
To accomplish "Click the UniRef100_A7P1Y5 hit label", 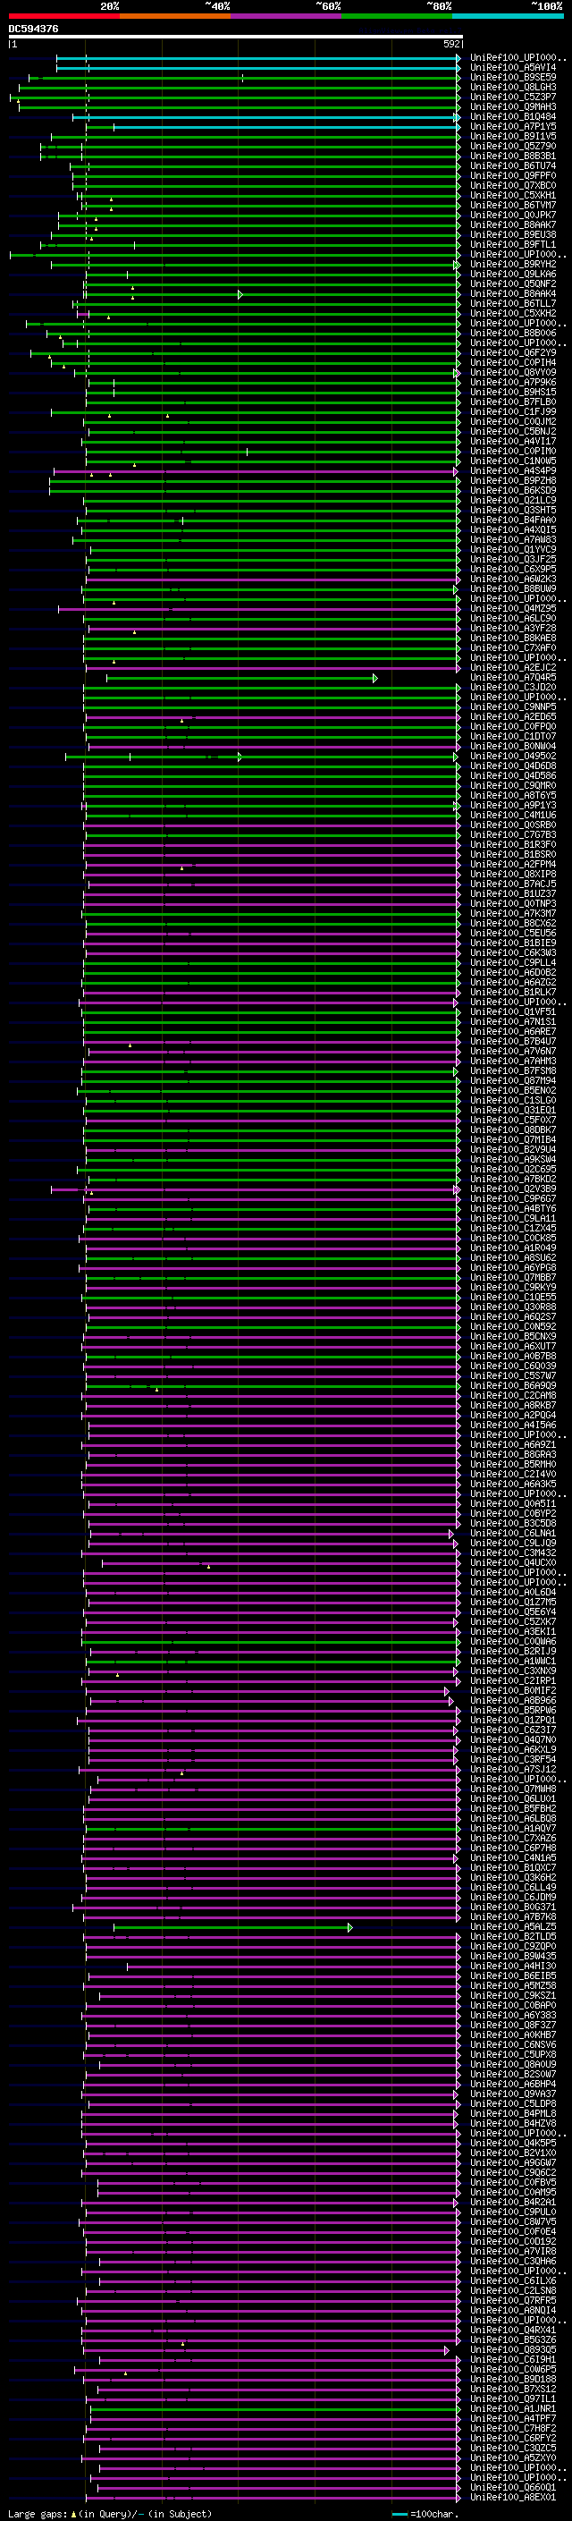I will 513,126.
